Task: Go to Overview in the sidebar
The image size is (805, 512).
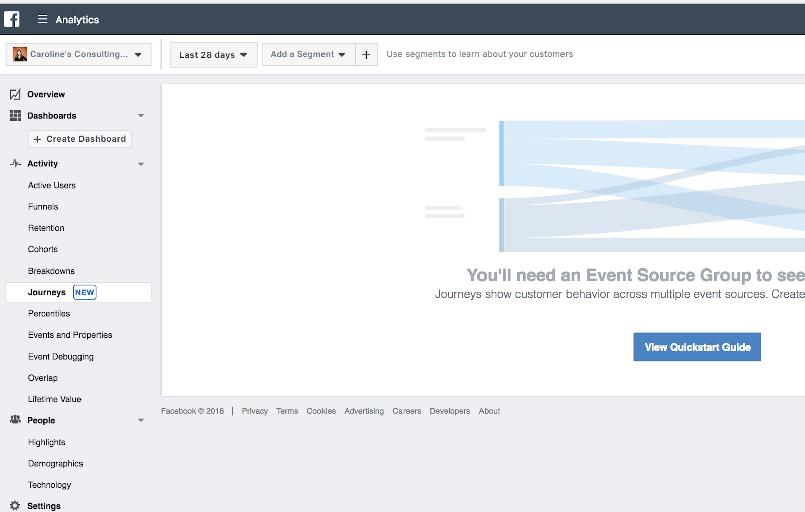Action: [x=46, y=94]
